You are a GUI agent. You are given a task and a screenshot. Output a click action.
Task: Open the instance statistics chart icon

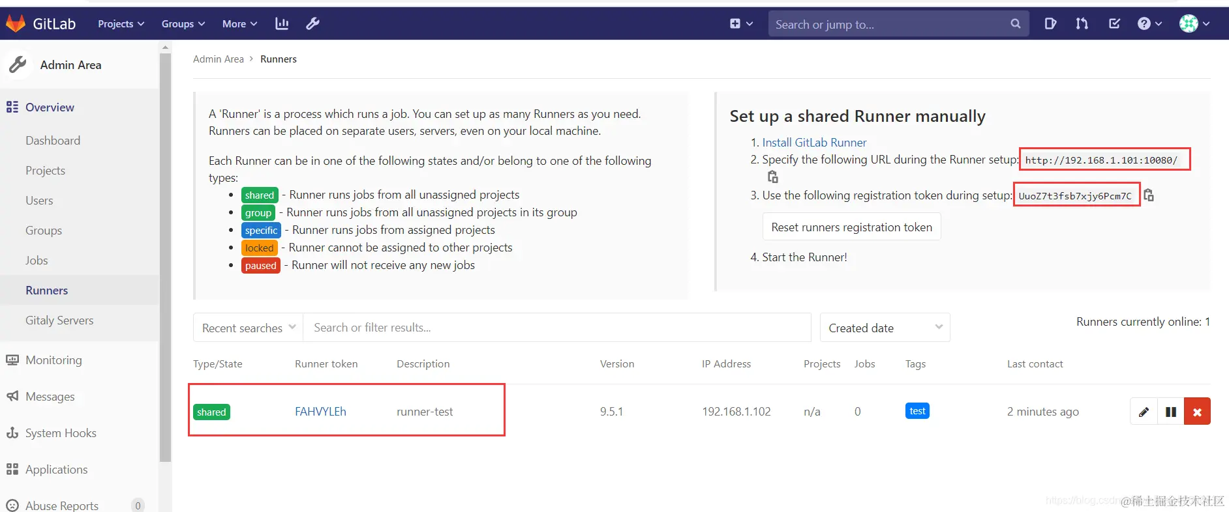282,23
